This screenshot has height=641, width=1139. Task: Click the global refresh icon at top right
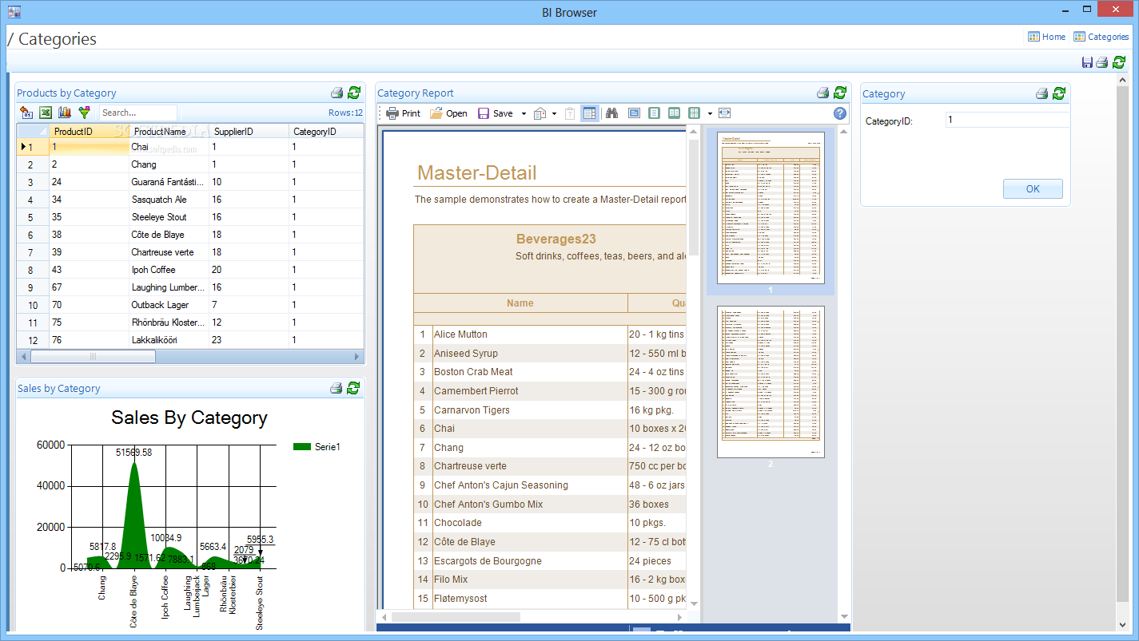pyautogui.click(x=1119, y=62)
